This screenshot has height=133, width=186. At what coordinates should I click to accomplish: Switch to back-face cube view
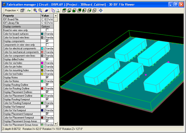[79, 11]
